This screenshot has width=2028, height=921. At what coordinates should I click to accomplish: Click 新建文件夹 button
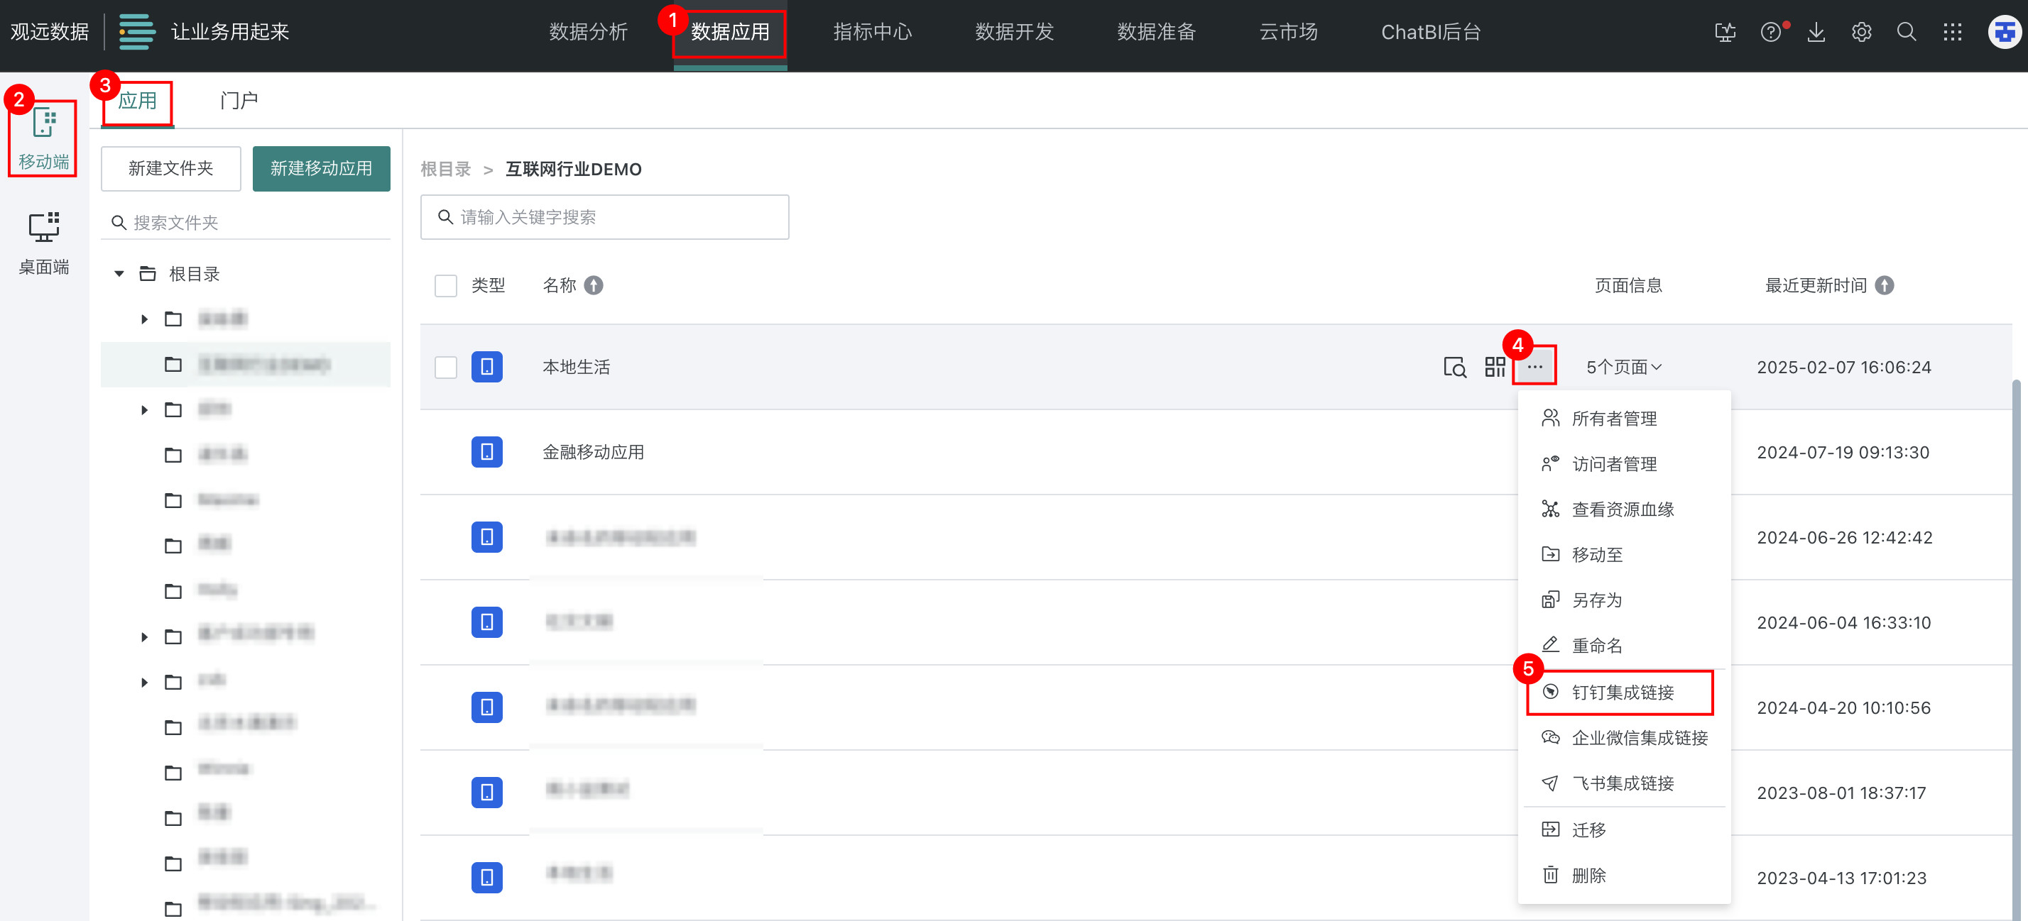[x=171, y=168]
